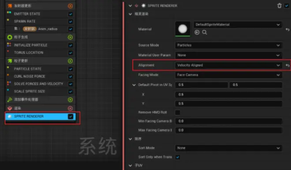291x170 pixels.
Task: Reset Material to default with arrow icon
Action: (x=287, y=30)
